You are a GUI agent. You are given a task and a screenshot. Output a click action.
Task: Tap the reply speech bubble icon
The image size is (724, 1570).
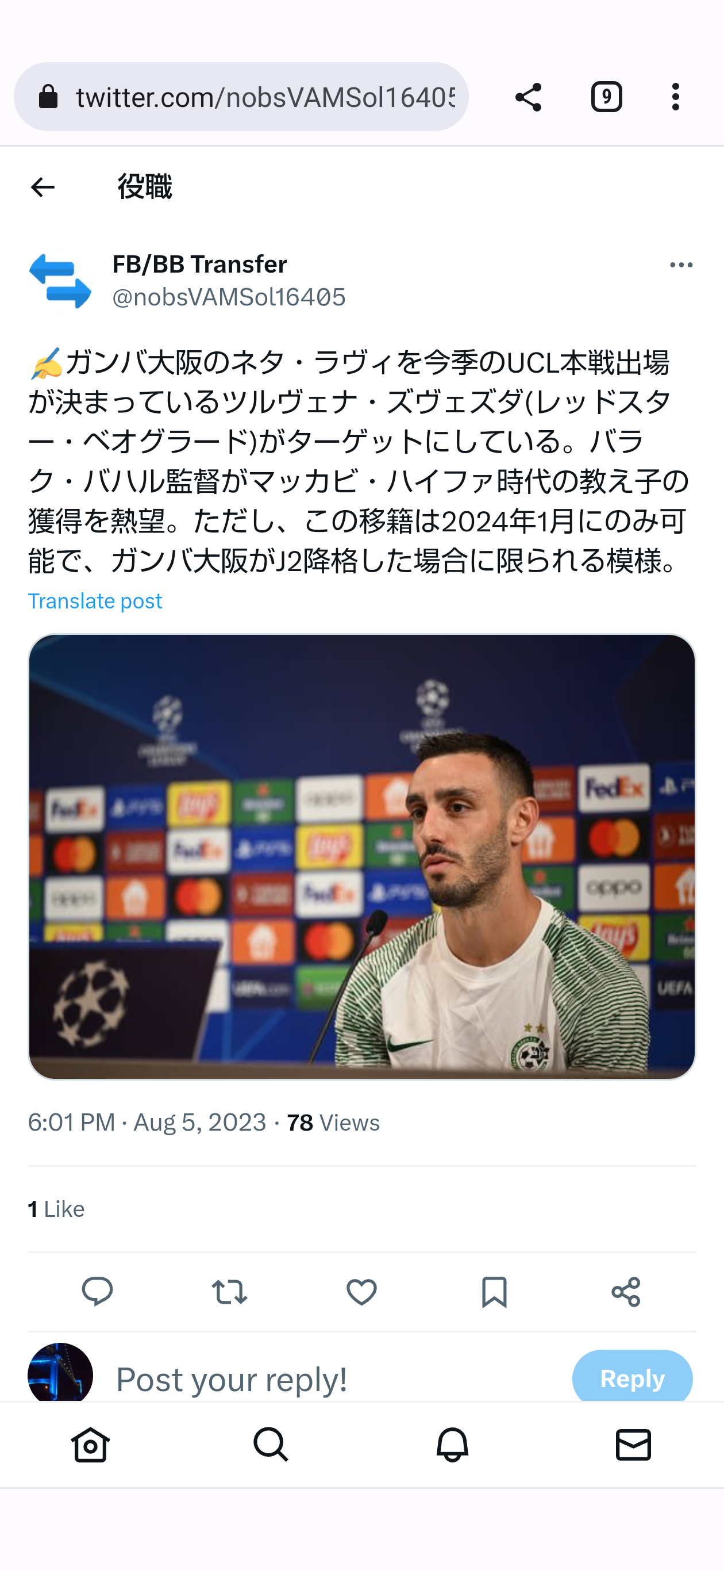click(x=98, y=1292)
